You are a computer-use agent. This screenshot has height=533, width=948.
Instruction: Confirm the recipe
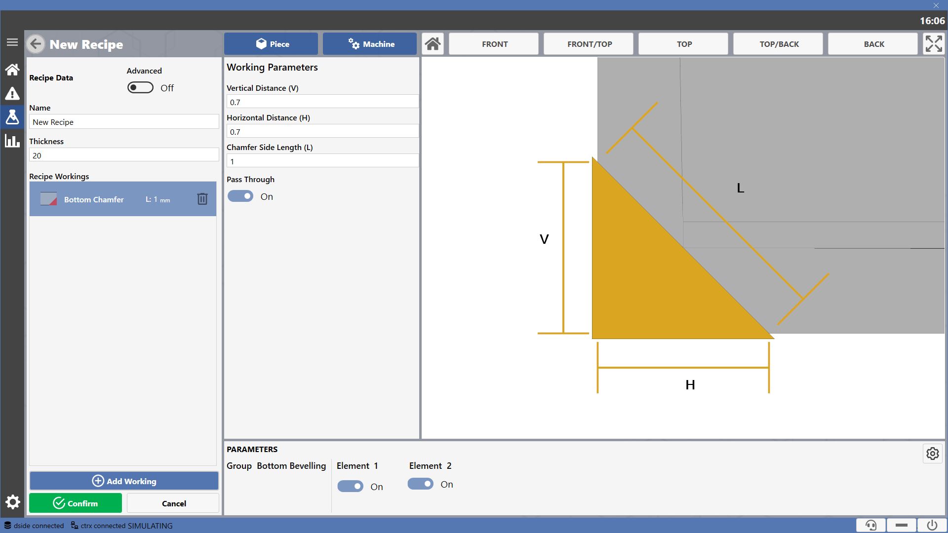point(76,503)
